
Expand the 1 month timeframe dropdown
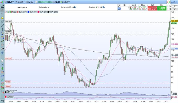tap(20, 2)
